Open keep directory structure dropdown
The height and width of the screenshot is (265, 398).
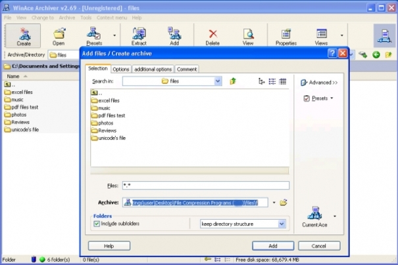[x=282, y=224]
